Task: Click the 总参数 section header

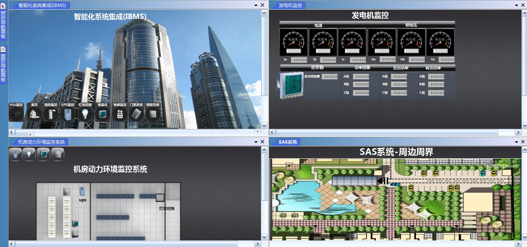Action: (317, 68)
